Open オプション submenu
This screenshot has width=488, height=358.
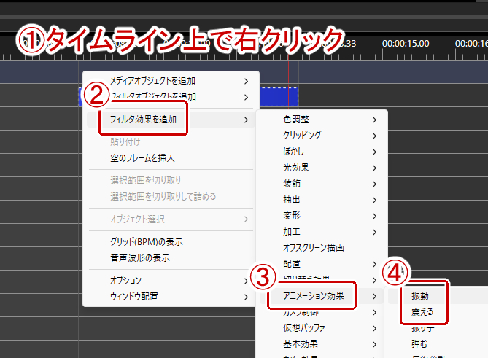171,280
